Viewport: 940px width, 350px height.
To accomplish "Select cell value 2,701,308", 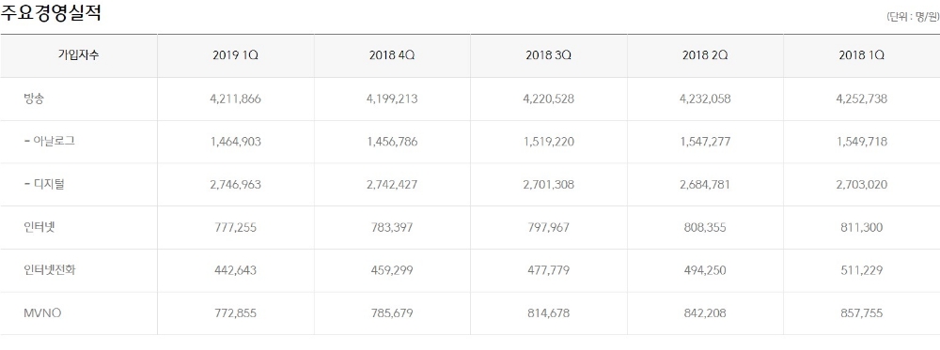I will pos(549,184).
